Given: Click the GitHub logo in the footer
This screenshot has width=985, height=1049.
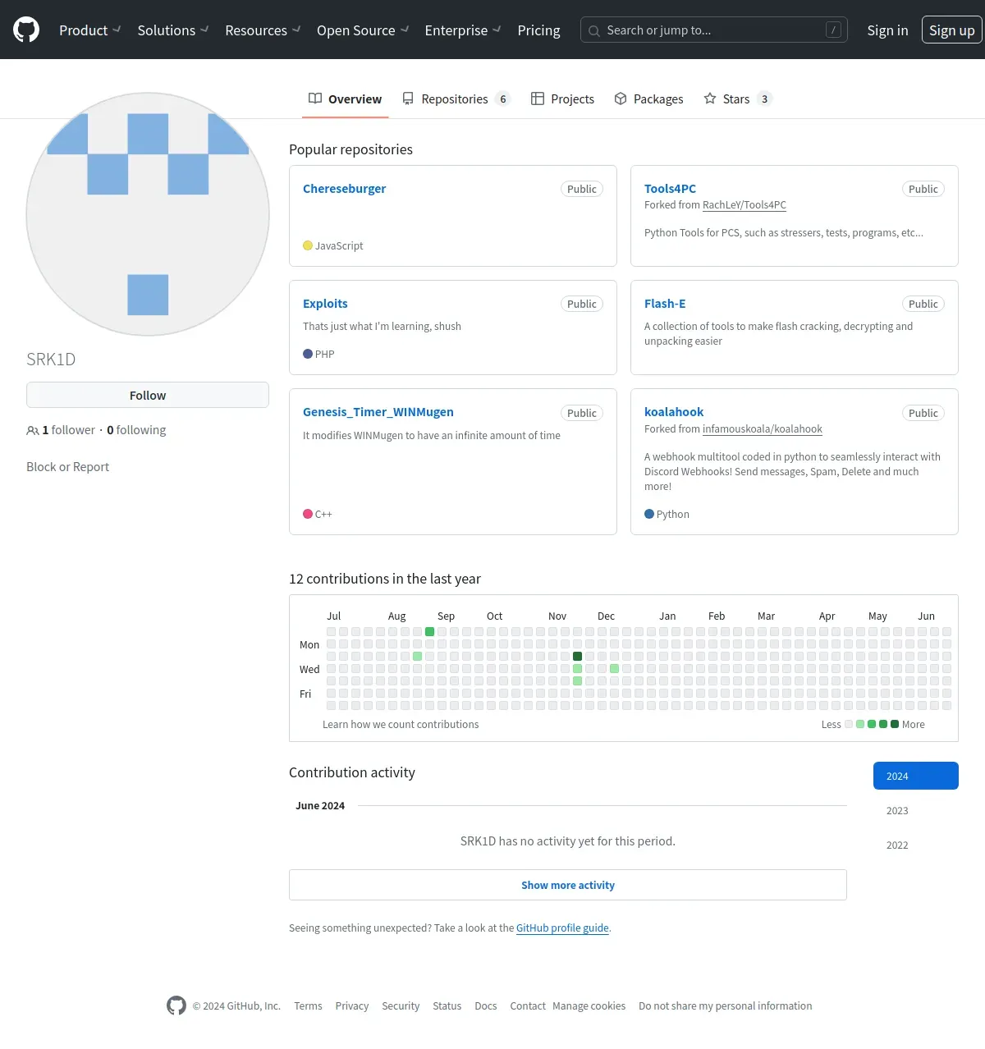Looking at the screenshot, I should tap(176, 1005).
